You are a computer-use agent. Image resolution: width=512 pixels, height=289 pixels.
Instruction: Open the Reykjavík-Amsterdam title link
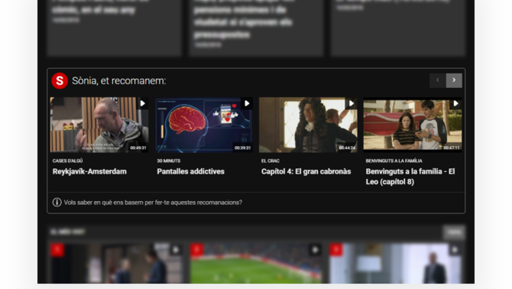pos(89,171)
